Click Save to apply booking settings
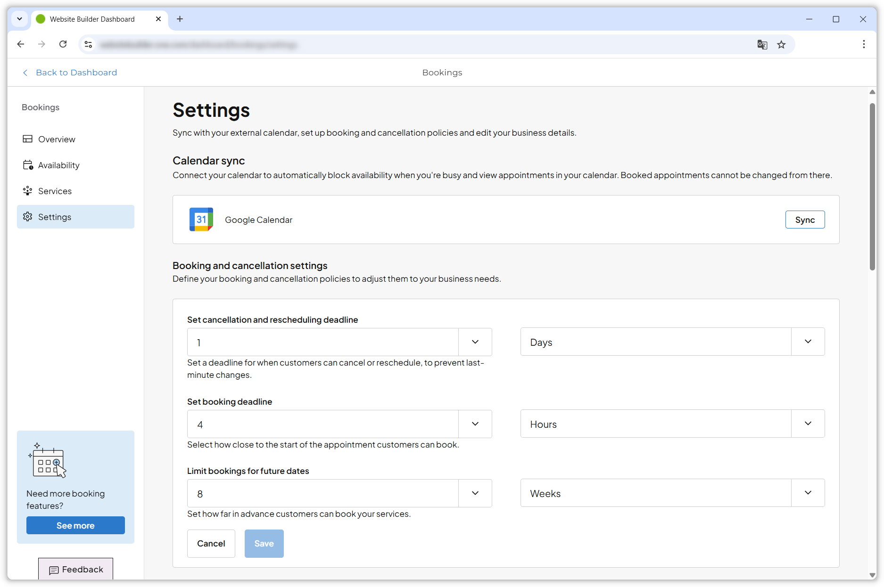Image resolution: width=884 pixels, height=587 pixels. (264, 543)
